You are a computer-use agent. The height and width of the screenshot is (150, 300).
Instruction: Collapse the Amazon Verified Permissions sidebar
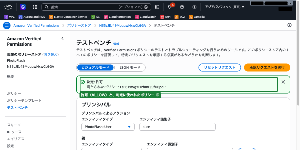pyautogui.click(x=62, y=38)
